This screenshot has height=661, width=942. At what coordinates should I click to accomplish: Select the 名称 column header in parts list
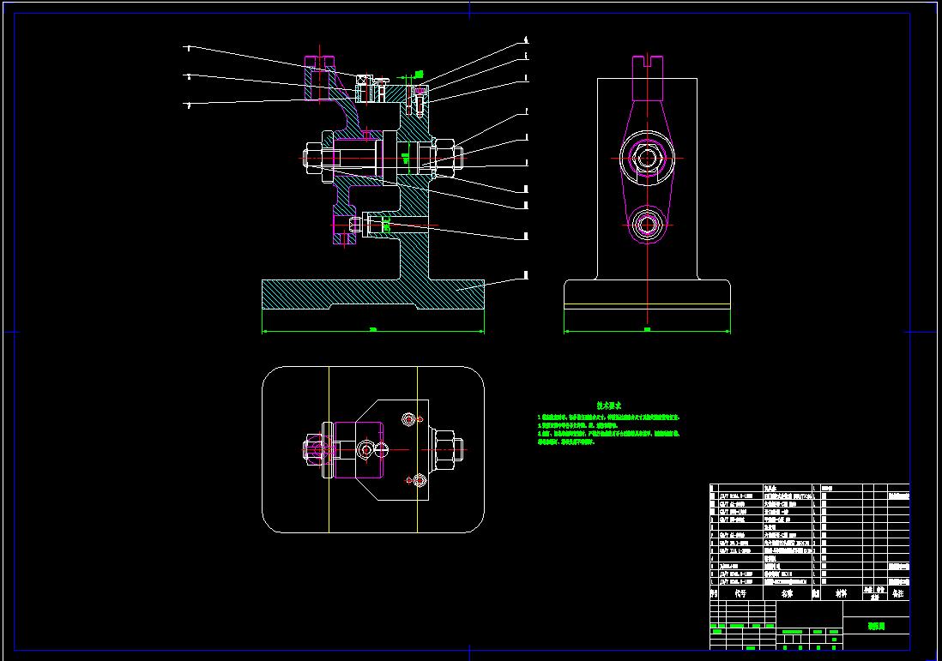tap(787, 593)
